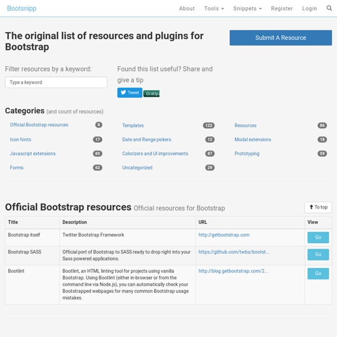This screenshot has height=337, width=337.
Task: Open the Templates category
Action: (133, 125)
